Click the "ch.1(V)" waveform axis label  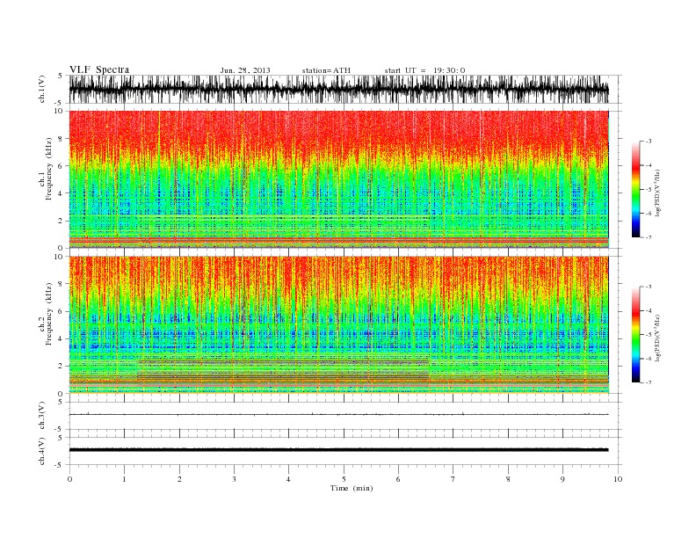[42, 89]
